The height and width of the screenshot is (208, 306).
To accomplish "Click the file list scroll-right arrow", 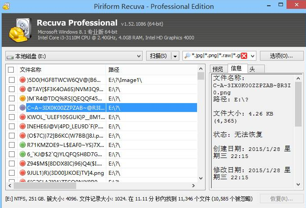I will 194,185.
